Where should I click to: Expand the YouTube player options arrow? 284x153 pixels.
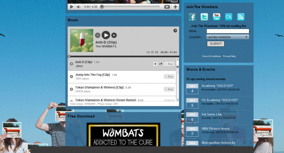167,7
